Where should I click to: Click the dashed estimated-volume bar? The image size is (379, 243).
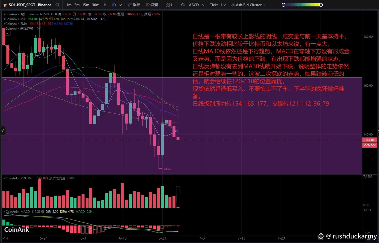(178, 197)
